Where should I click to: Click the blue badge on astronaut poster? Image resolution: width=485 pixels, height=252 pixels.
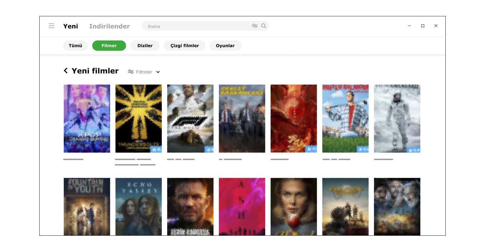pos(414,149)
